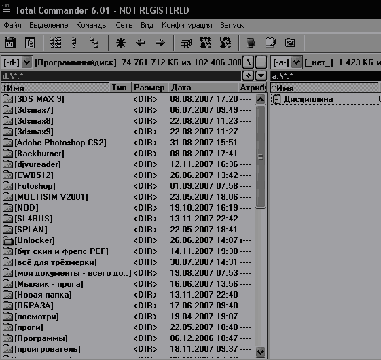The image size is (381, 360).
Task: Click the left panel parent directory dots button
Action: click(x=261, y=62)
